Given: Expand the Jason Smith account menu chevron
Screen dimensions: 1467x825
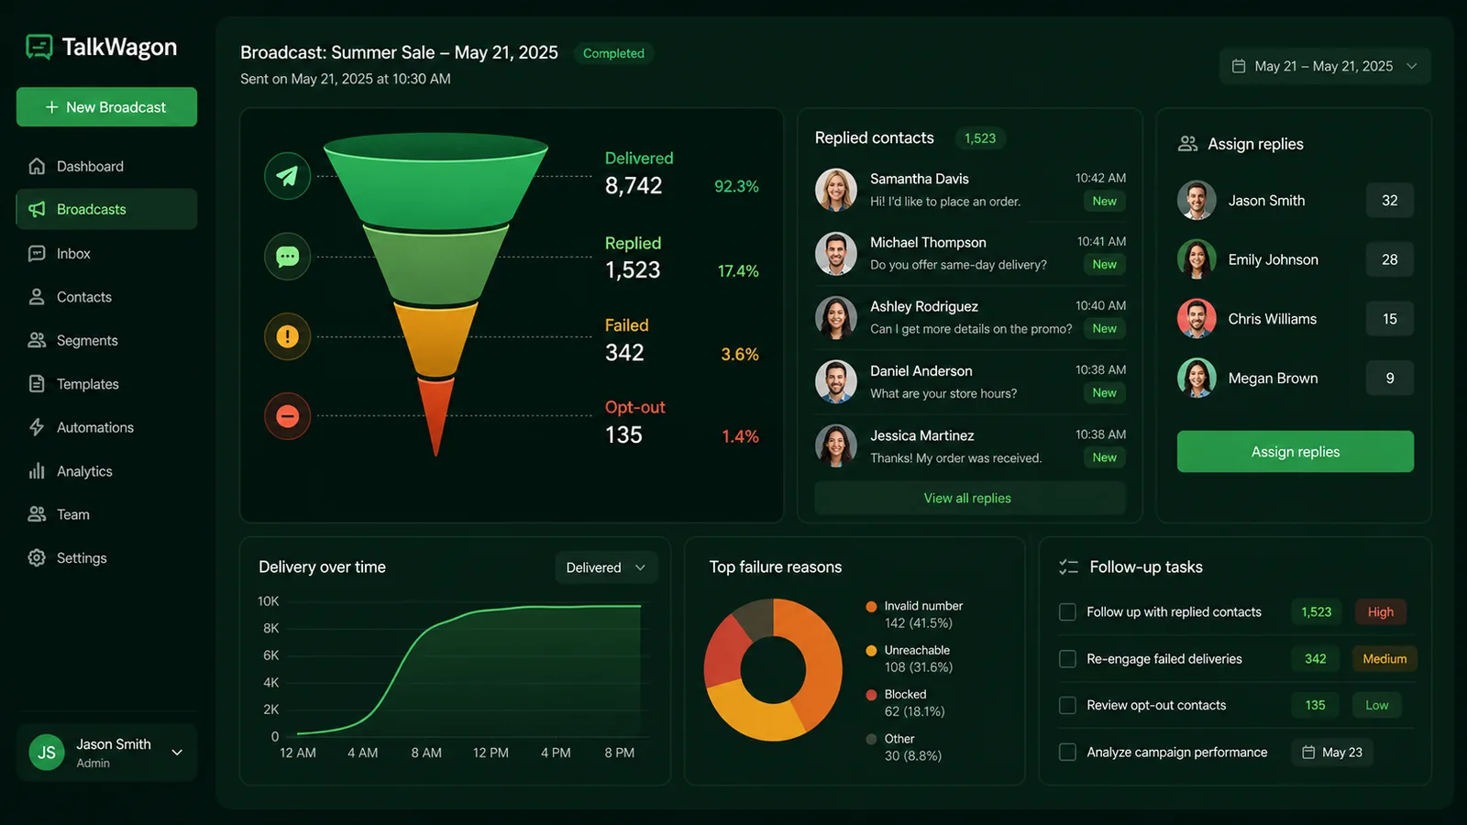Looking at the screenshot, I should pyautogui.click(x=177, y=753).
